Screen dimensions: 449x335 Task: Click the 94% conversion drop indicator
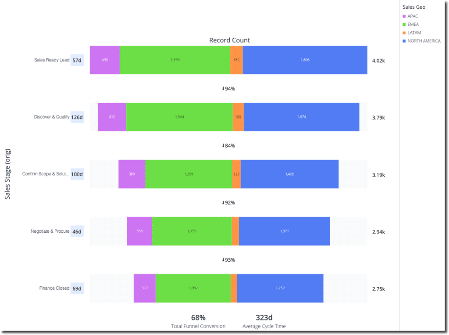[228, 89]
